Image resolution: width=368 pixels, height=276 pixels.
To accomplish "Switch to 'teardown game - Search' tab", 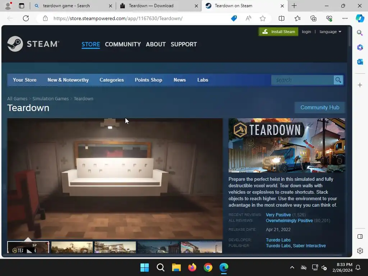I will 73,6.
